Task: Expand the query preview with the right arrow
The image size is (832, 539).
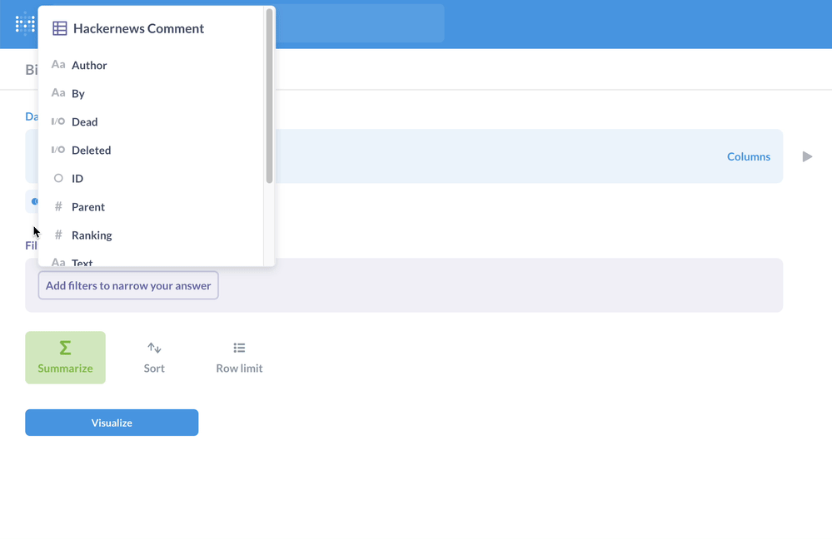Action: [x=805, y=156]
